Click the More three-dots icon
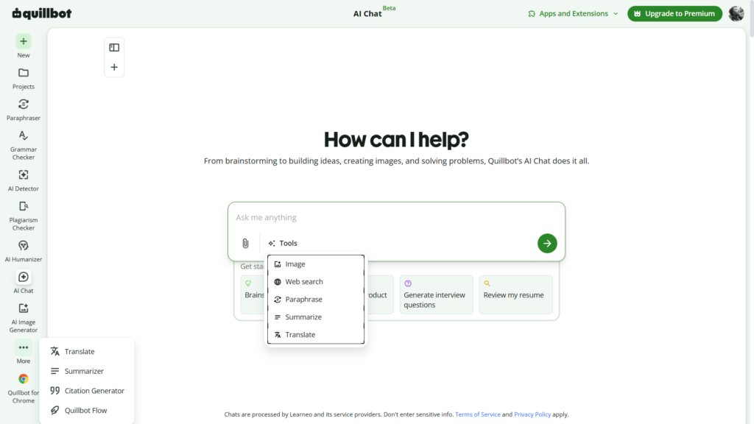Viewport: 754px width, 424px height. coord(23,347)
